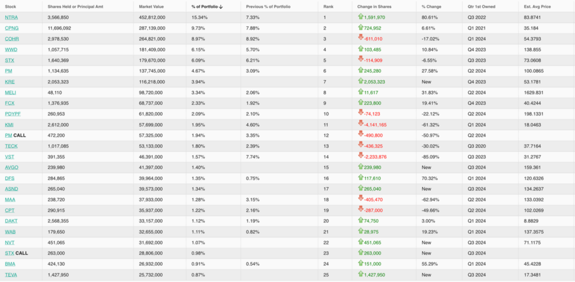Click the green arrow next to 239,980
Screen dimensions: 575x282
[361, 167]
